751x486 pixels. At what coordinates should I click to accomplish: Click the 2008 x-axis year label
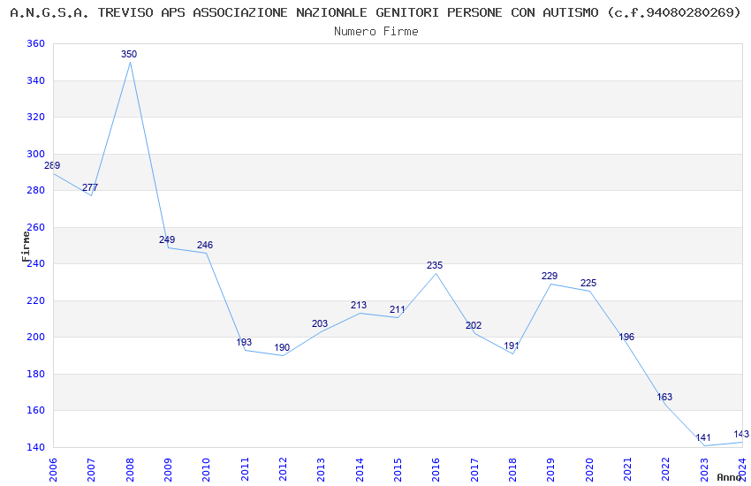[130, 470]
